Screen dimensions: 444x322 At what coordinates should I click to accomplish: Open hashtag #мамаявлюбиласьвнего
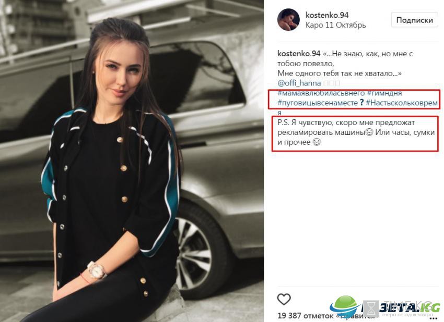(321, 93)
